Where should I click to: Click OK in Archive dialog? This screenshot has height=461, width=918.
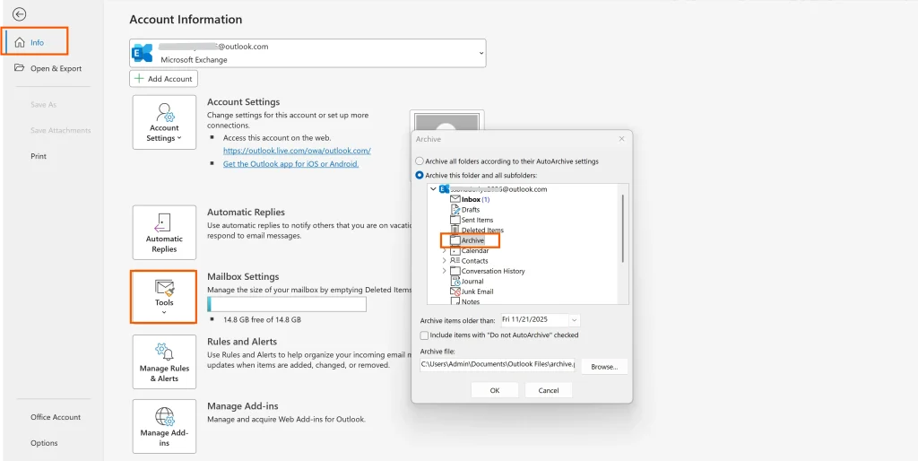click(495, 390)
